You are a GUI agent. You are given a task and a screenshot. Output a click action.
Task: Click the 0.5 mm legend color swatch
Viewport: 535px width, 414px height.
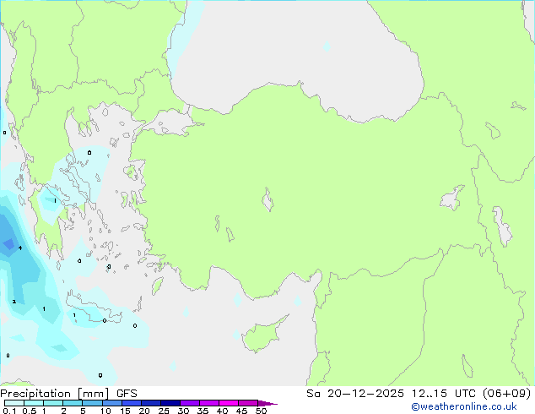(34, 403)
